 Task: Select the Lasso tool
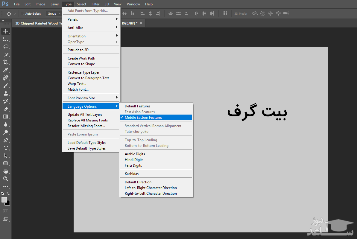[x=6, y=47]
